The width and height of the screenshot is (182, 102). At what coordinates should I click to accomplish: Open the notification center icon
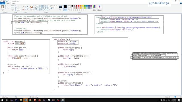(179, 100)
